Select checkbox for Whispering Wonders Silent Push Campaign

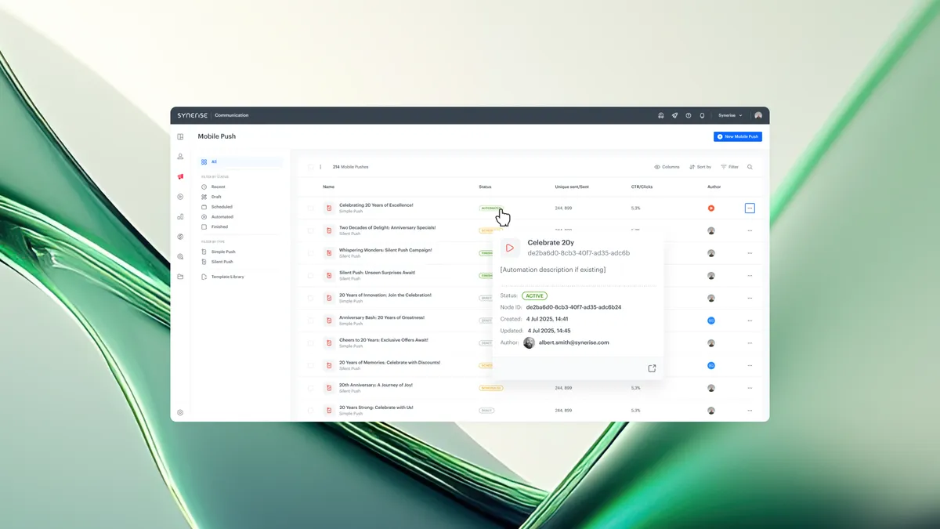pos(310,253)
